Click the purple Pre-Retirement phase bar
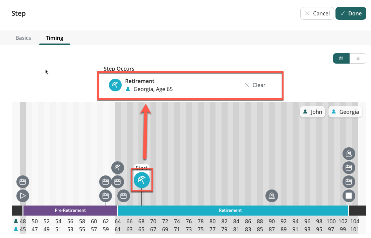The width and height of the screenshot is (371, 238). 70,211
